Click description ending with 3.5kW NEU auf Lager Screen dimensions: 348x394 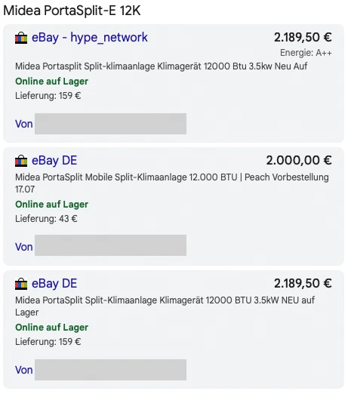pyautogui.click(x=165, y=306)
